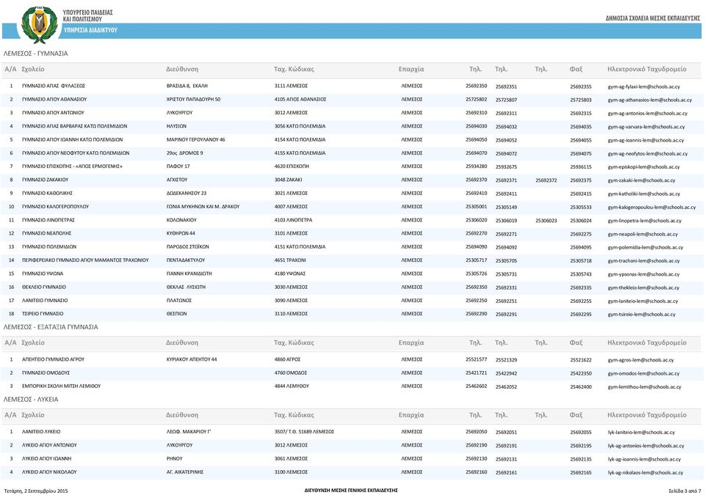
Task: Click address ΜΑΡΙΝΟΥ ΓΕΡΟΥΛΑΝΟΥ 46
Action: 195,139
